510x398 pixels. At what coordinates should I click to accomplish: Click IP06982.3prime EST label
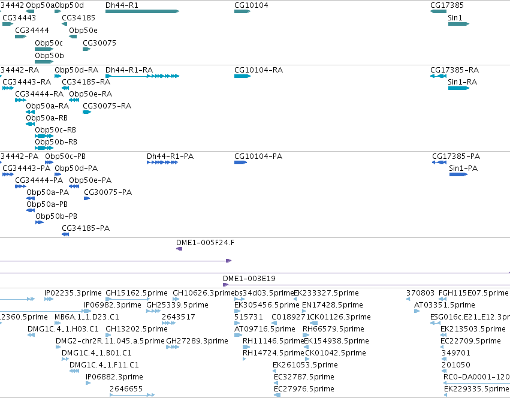(113, 305)
